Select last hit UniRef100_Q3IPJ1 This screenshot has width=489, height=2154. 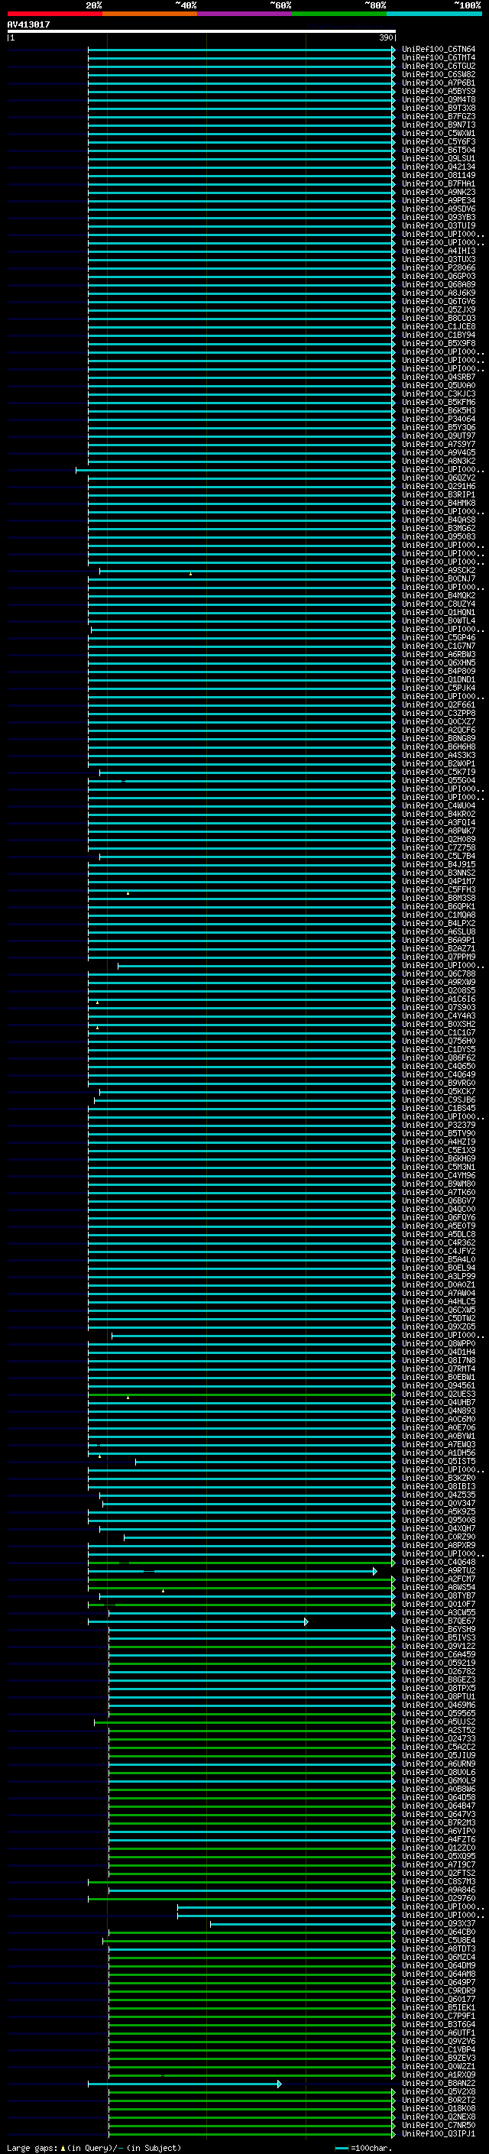[439, 2133]
